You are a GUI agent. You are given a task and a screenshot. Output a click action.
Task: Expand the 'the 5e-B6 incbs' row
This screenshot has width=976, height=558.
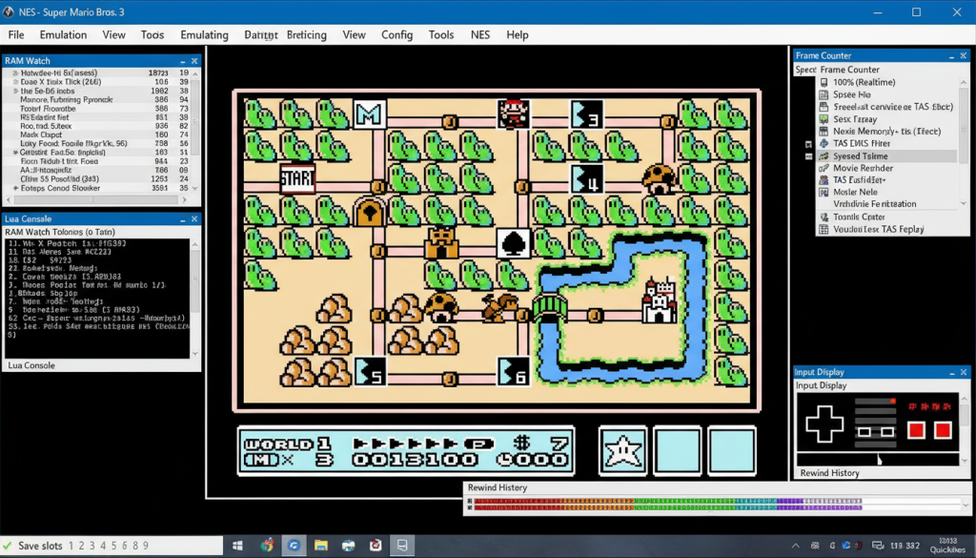pos(15,91)
